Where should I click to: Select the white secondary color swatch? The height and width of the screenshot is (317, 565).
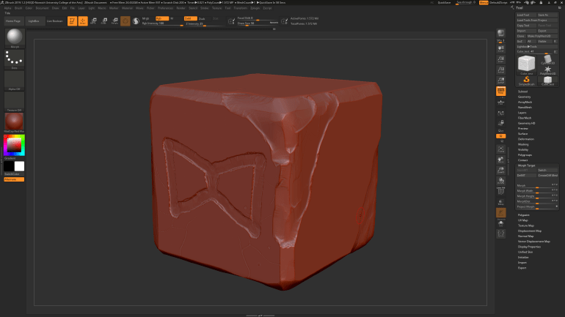coord(20,166)
